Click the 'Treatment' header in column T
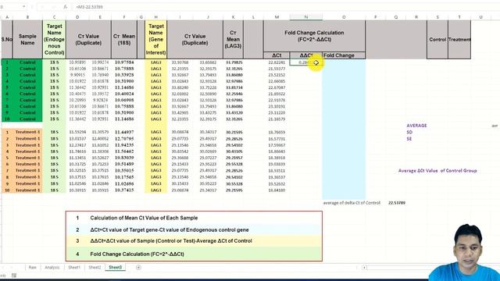Viewport: 500px width, 281px height. 459,40
